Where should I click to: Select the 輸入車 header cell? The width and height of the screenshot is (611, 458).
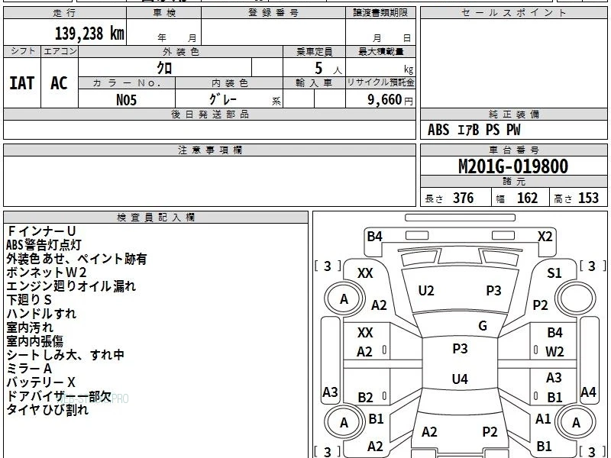pyautogui.click(x=314, y=83)
